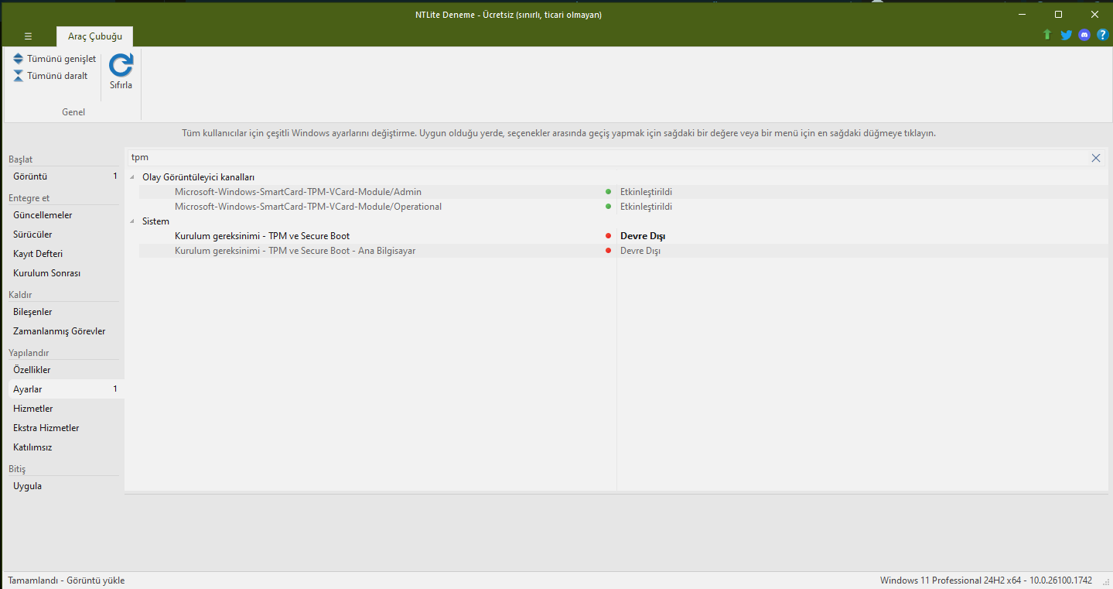Switch to the Araç Çubuğu tab
The height and width of the screenshot is (589, 1113).
[95, 36]
